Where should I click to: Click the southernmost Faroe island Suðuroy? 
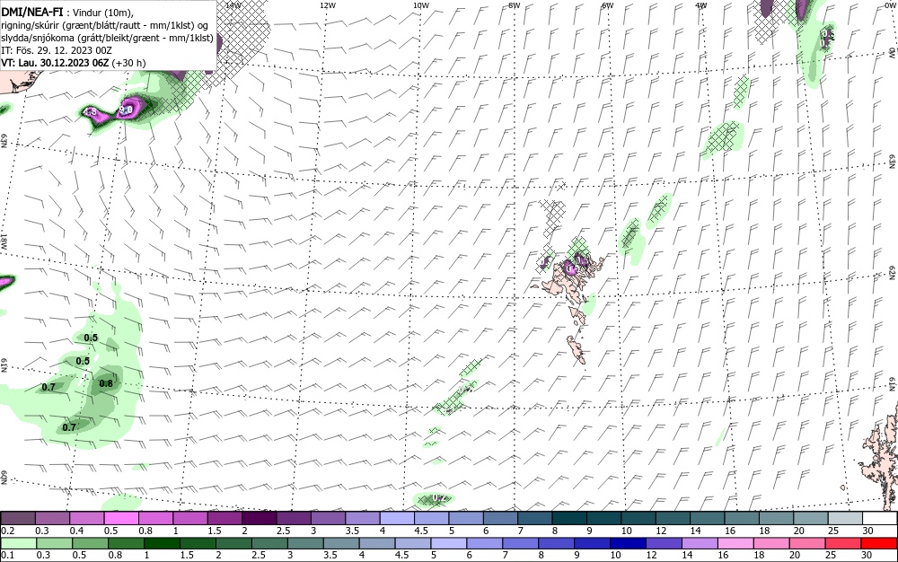tap(576, 349)
